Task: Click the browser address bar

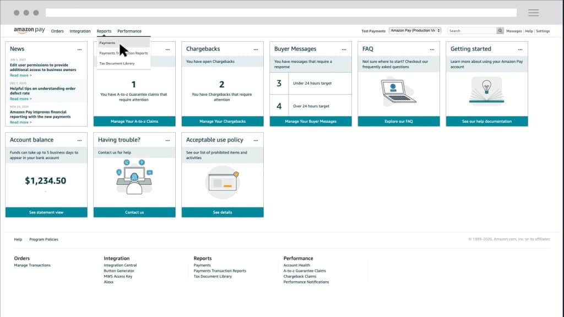Action: click(281, 13)
